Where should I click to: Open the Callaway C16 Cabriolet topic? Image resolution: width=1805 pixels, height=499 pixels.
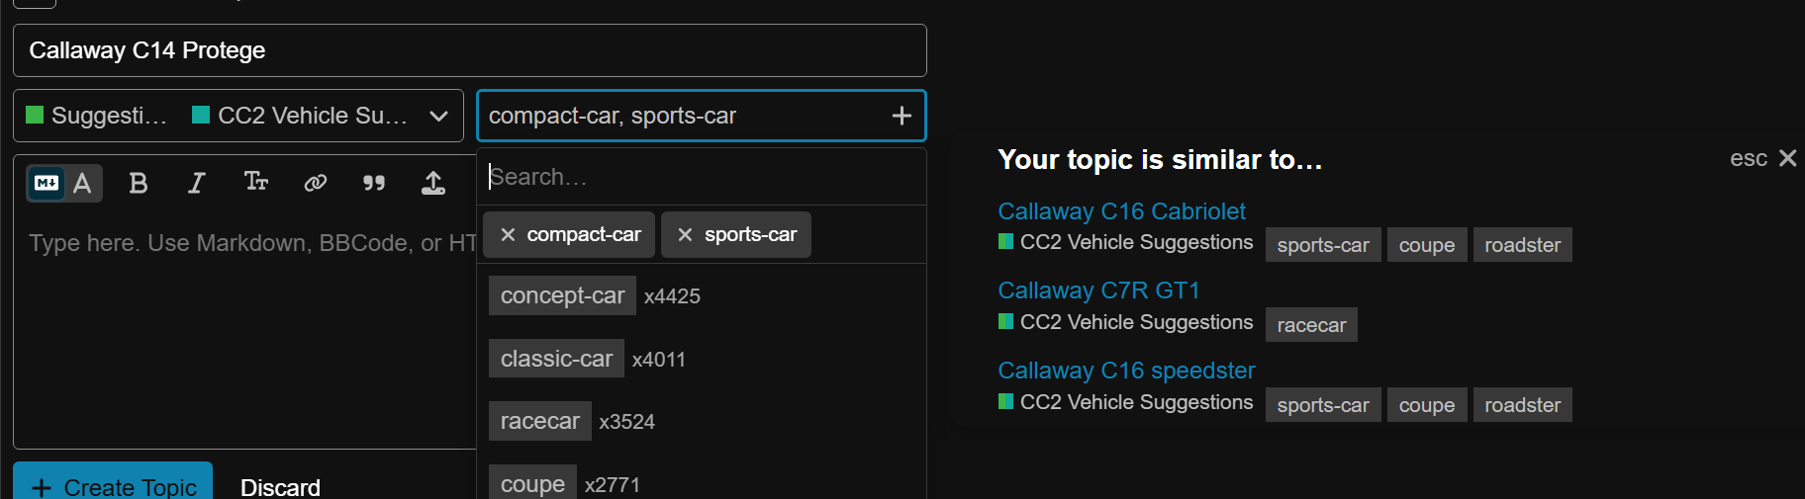pos(1121,211)
